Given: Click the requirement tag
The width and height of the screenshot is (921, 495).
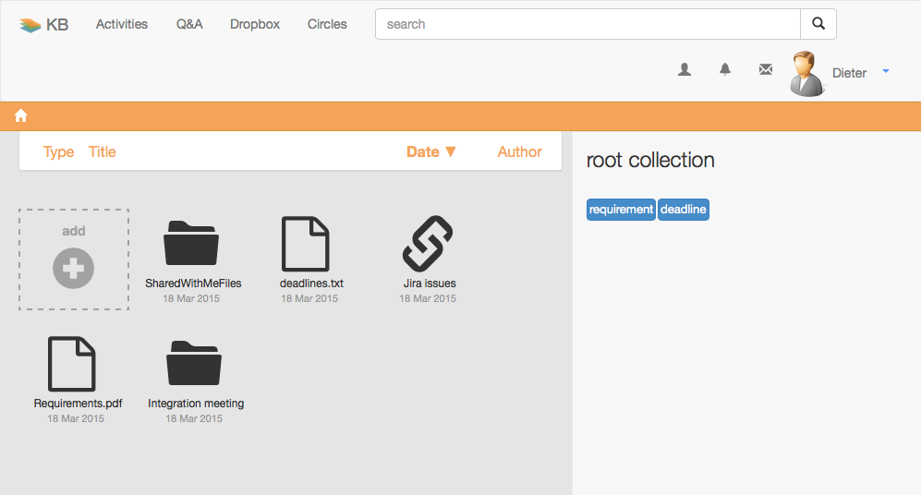Looking at the screenshot, I should point(621,210).
